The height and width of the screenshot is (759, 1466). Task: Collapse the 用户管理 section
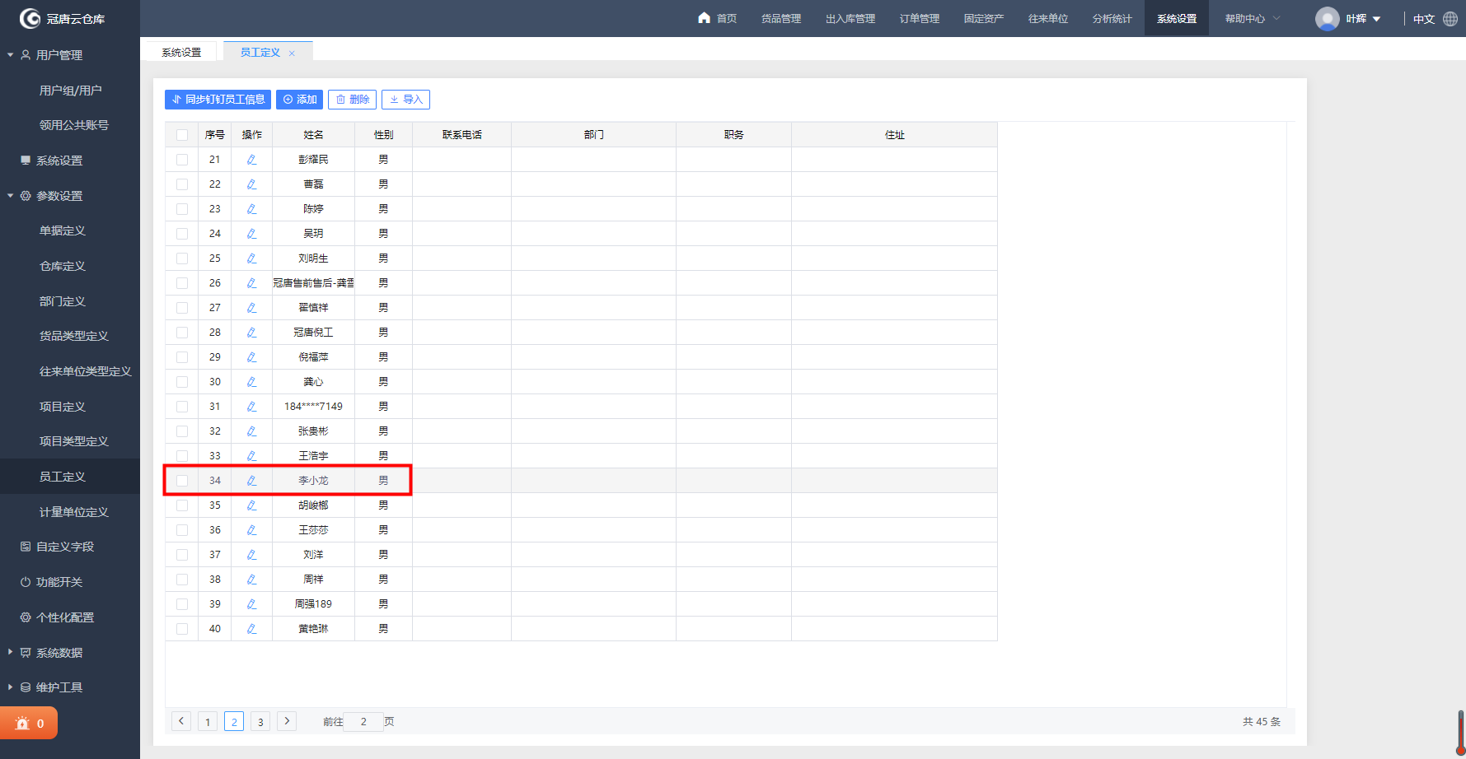[x=11, y=55]
